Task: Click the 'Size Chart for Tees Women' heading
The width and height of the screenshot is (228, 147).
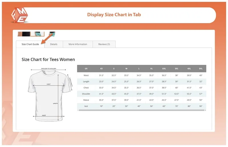Action: (48, 59)
